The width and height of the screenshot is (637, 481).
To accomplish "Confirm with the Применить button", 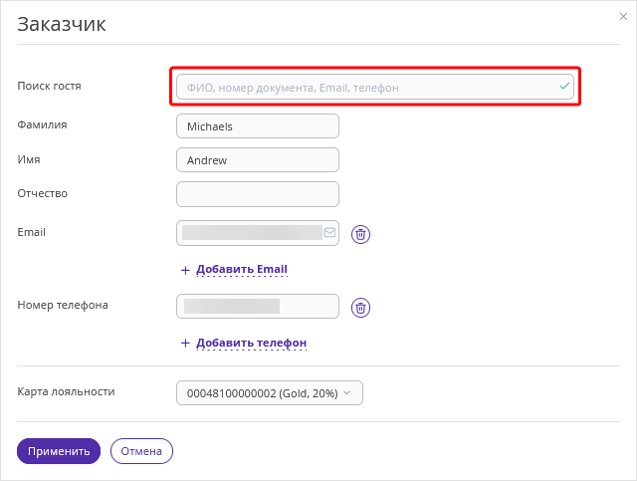I will (59, 451).
